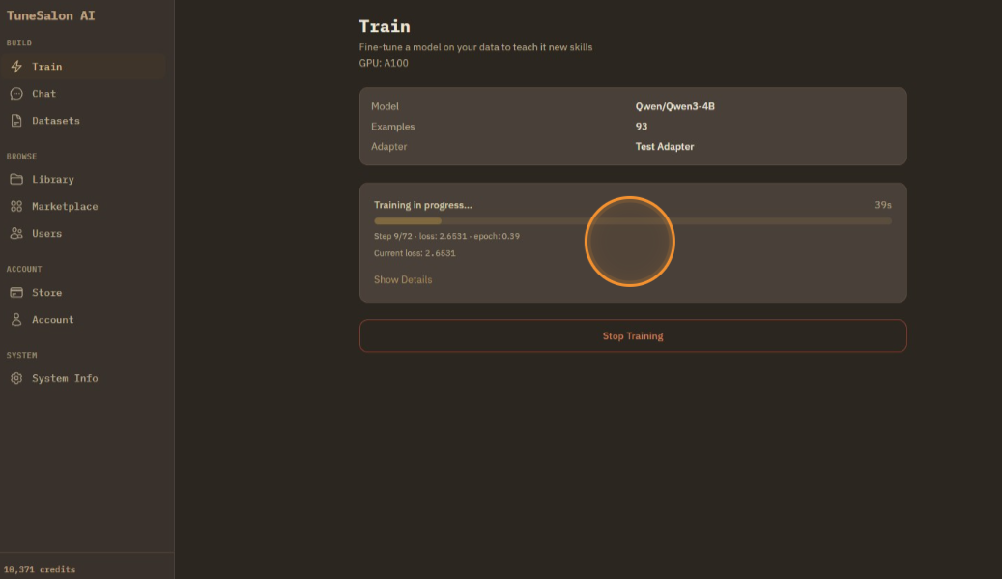
Task: Click the Chat speech bubble icon
Action: [16, 94]
